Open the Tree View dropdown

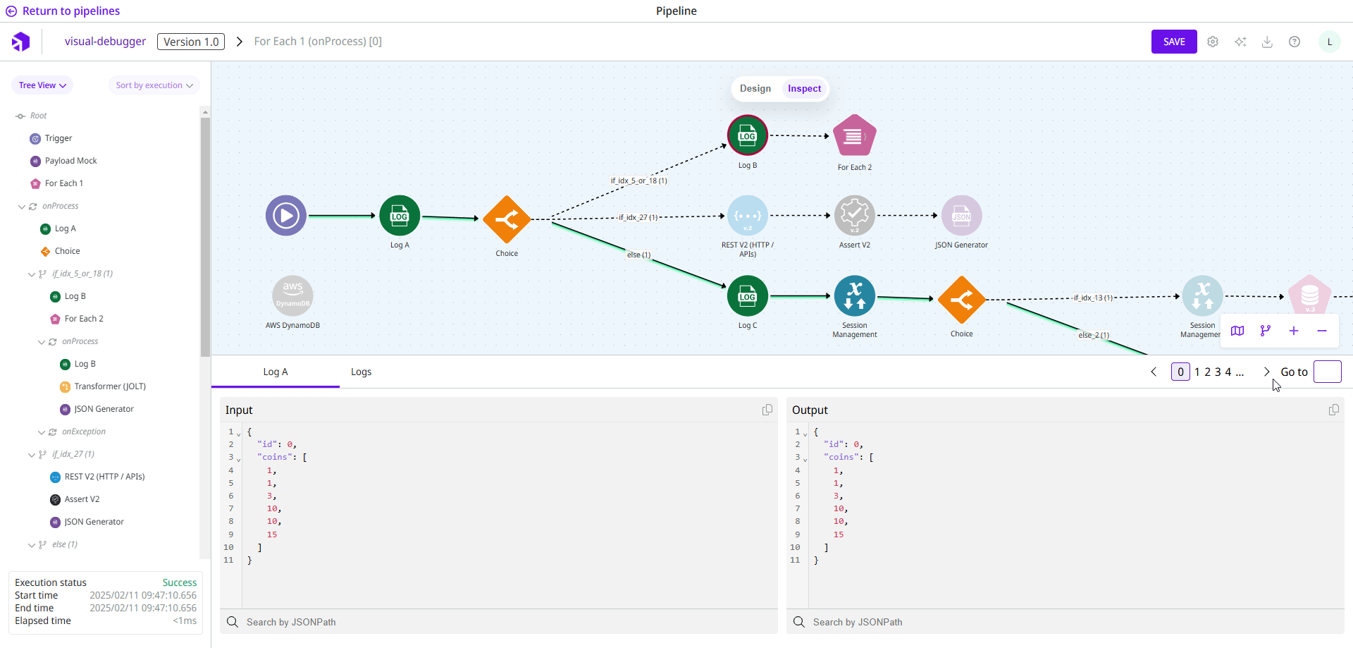coord(42,85)
